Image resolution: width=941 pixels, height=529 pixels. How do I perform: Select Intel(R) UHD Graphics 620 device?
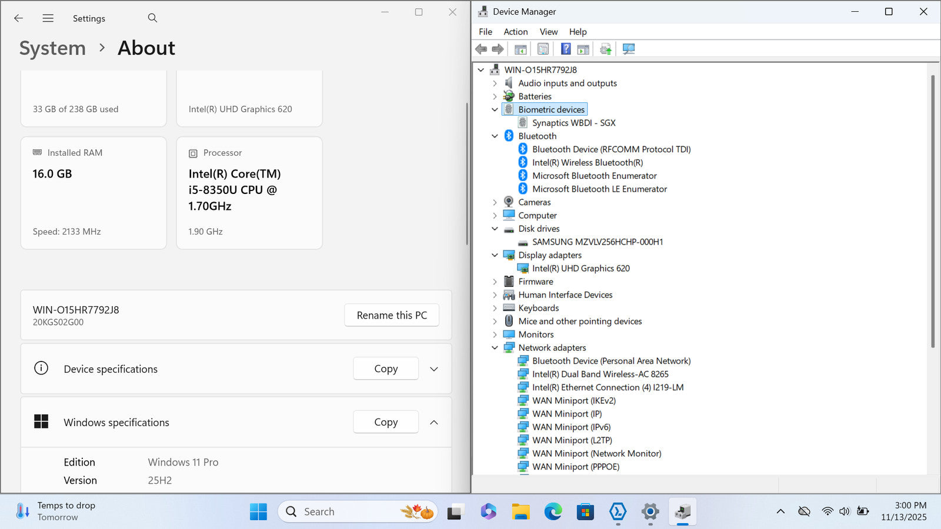[580, 269]
